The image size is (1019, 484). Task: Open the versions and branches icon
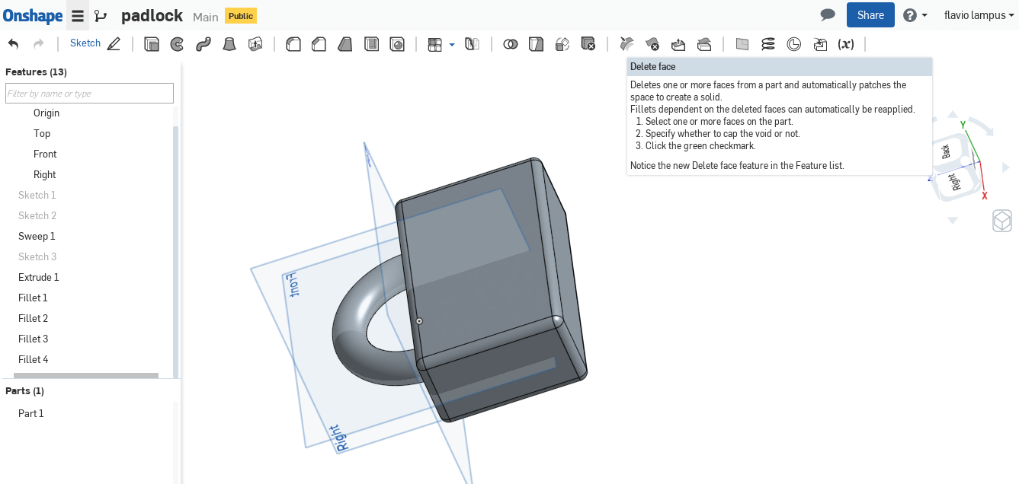(x=101, y=15)
